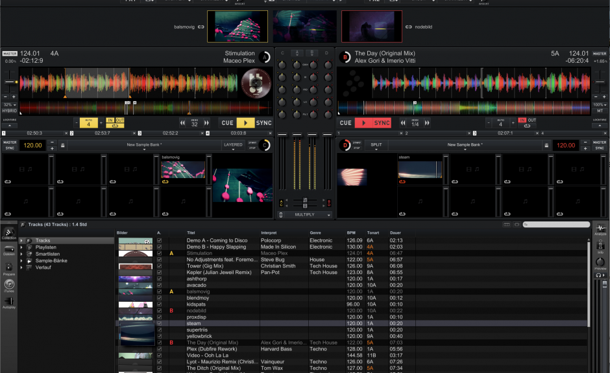This screenshot has height=373, width=610.
Task: Uncheck the checkbox for Tower (Gig Mix)
Action: 159,266
